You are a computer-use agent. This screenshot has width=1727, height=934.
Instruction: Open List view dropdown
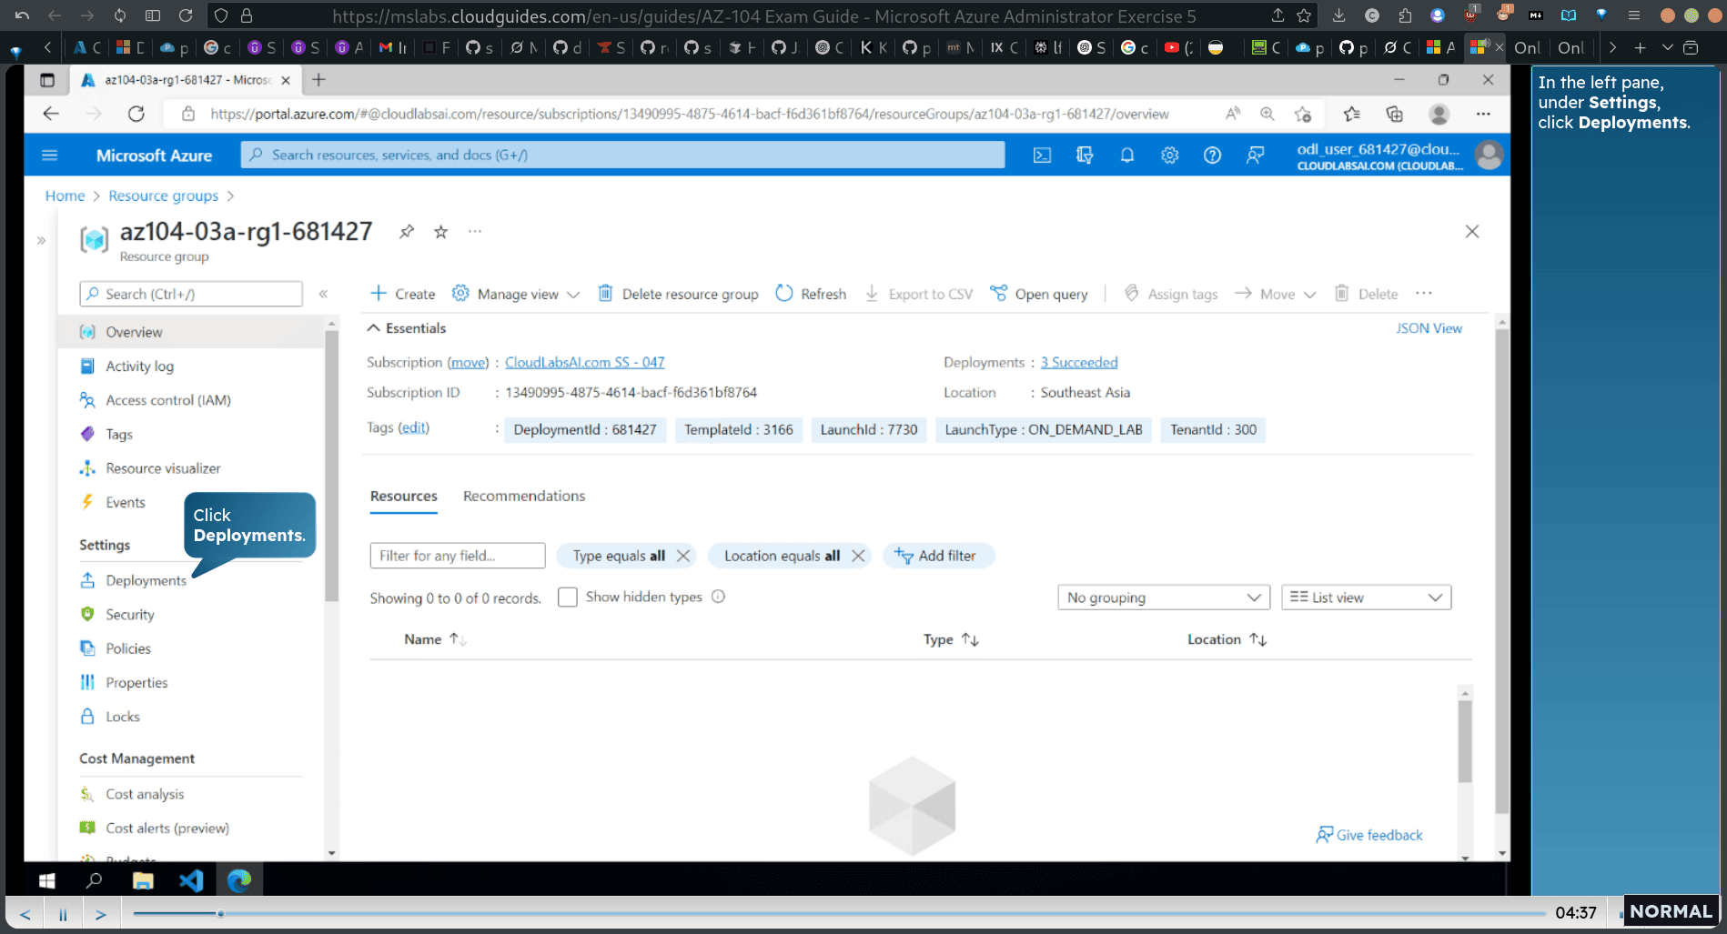pyautogui.click(x=1366, y=598)
